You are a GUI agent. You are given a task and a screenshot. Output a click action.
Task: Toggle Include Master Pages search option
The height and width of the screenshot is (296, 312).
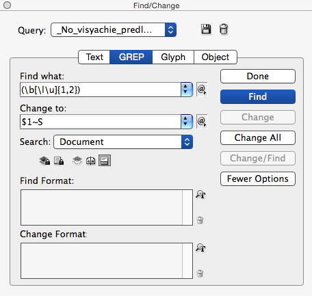[x=91, y=161]
